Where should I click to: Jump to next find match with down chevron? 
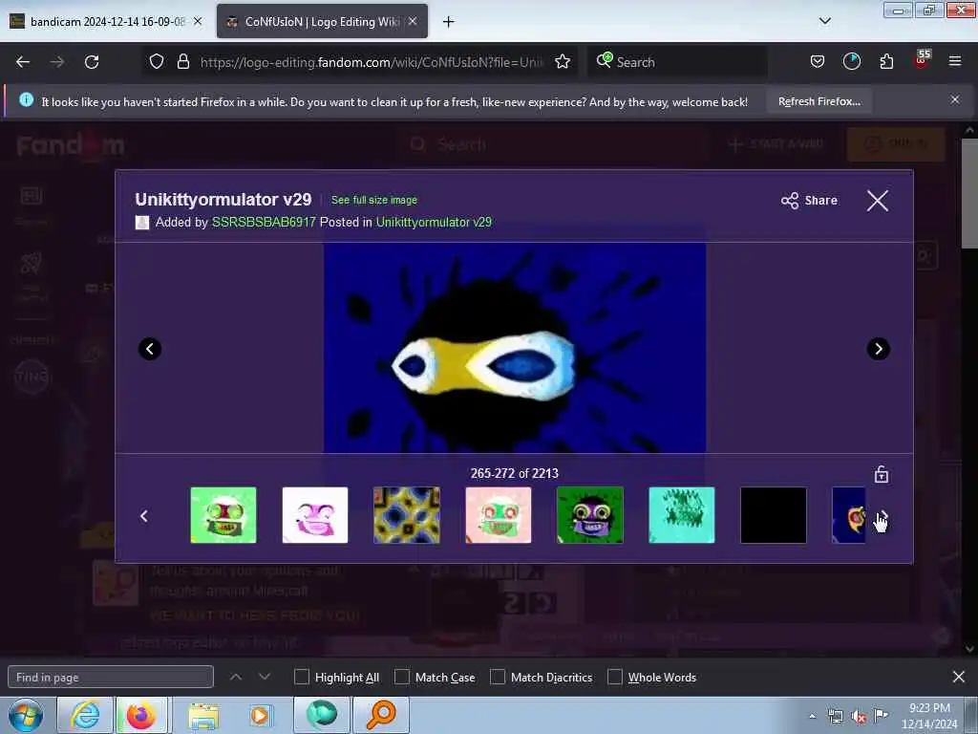(265, 677)
